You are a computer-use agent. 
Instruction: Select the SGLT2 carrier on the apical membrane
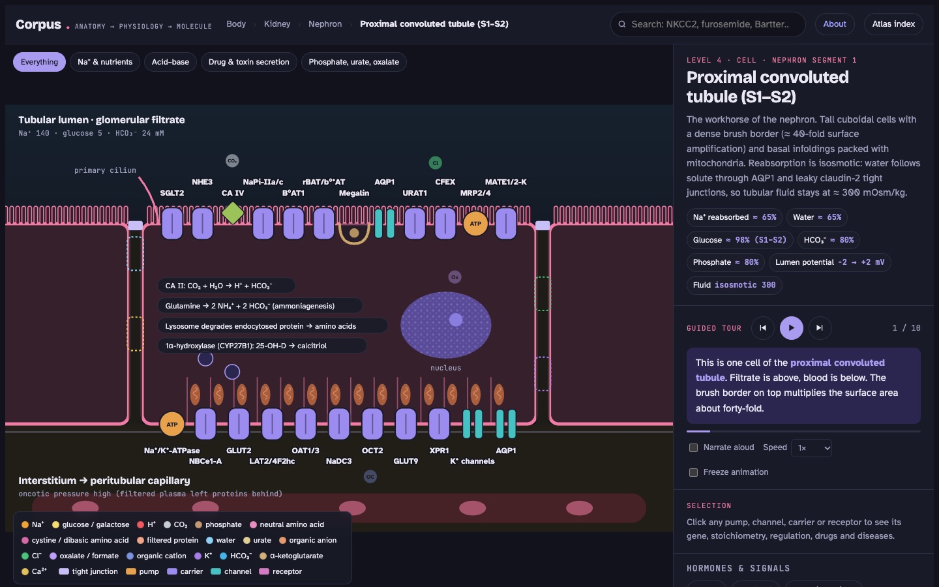172,223
